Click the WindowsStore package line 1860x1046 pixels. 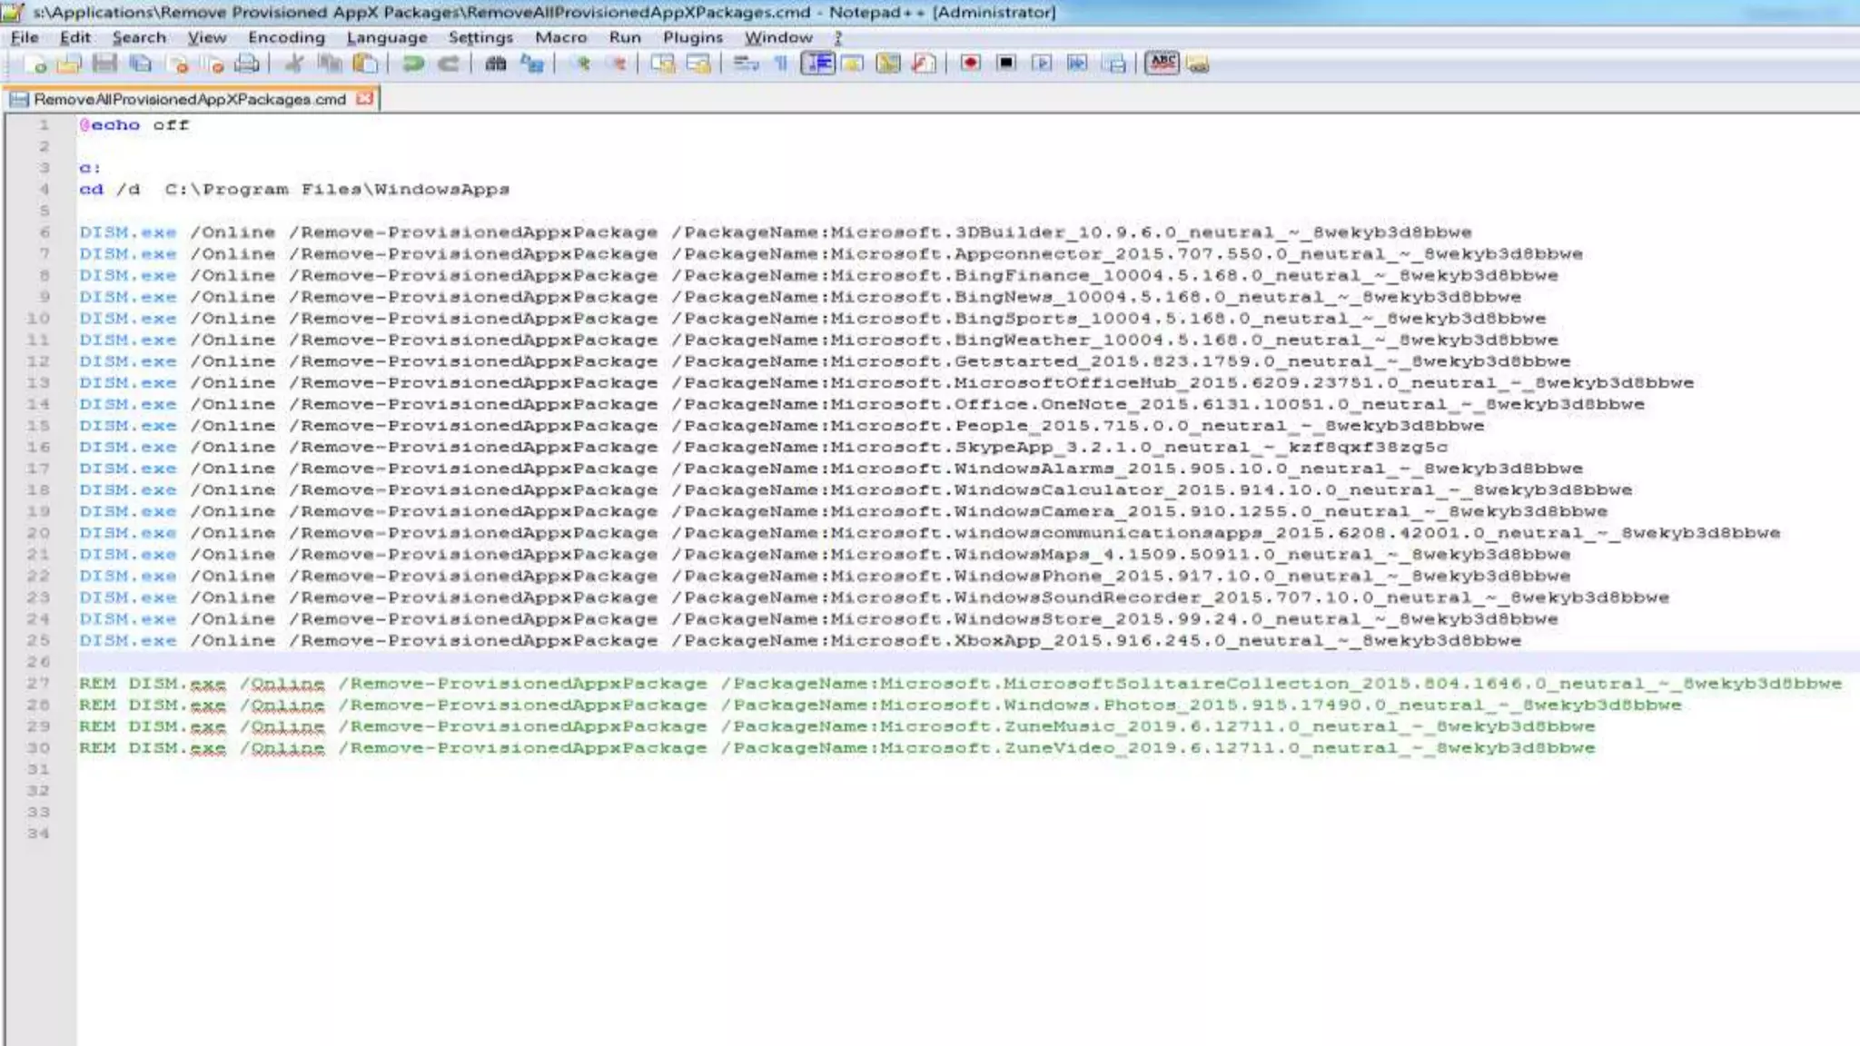(818, 619)
